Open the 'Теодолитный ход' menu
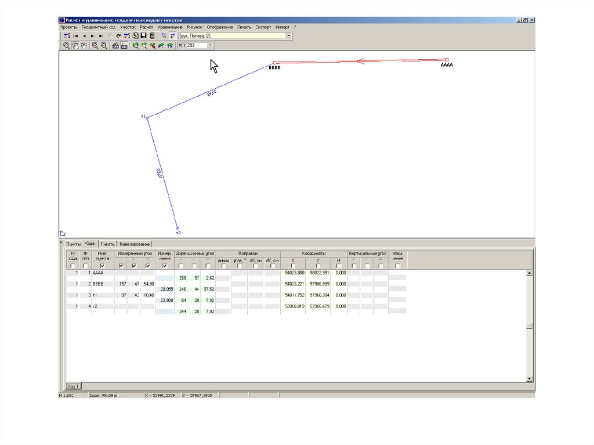Viewport: 594px width, 445px height. click(99, 27)
